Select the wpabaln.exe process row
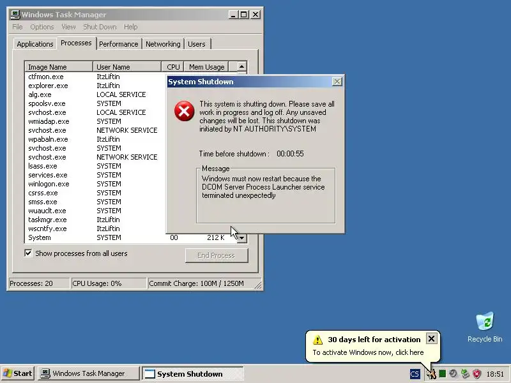This screenshot has height=383, width=511. click(95, 139)
